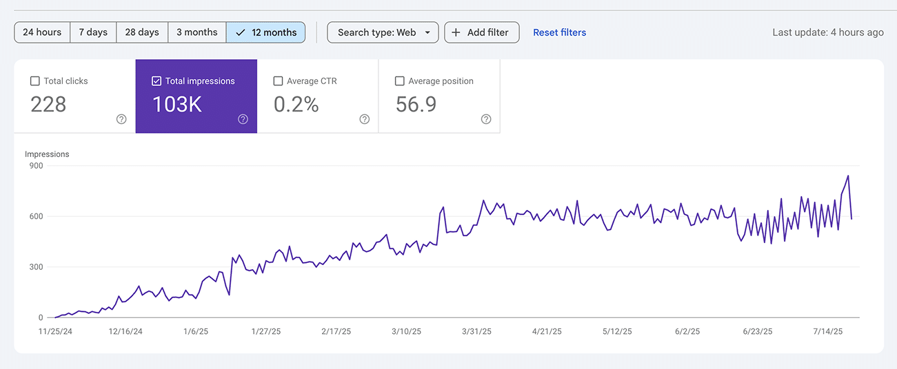Select the 3 months date range
This screenshot has width=897, height=369.
coord(196,32)
